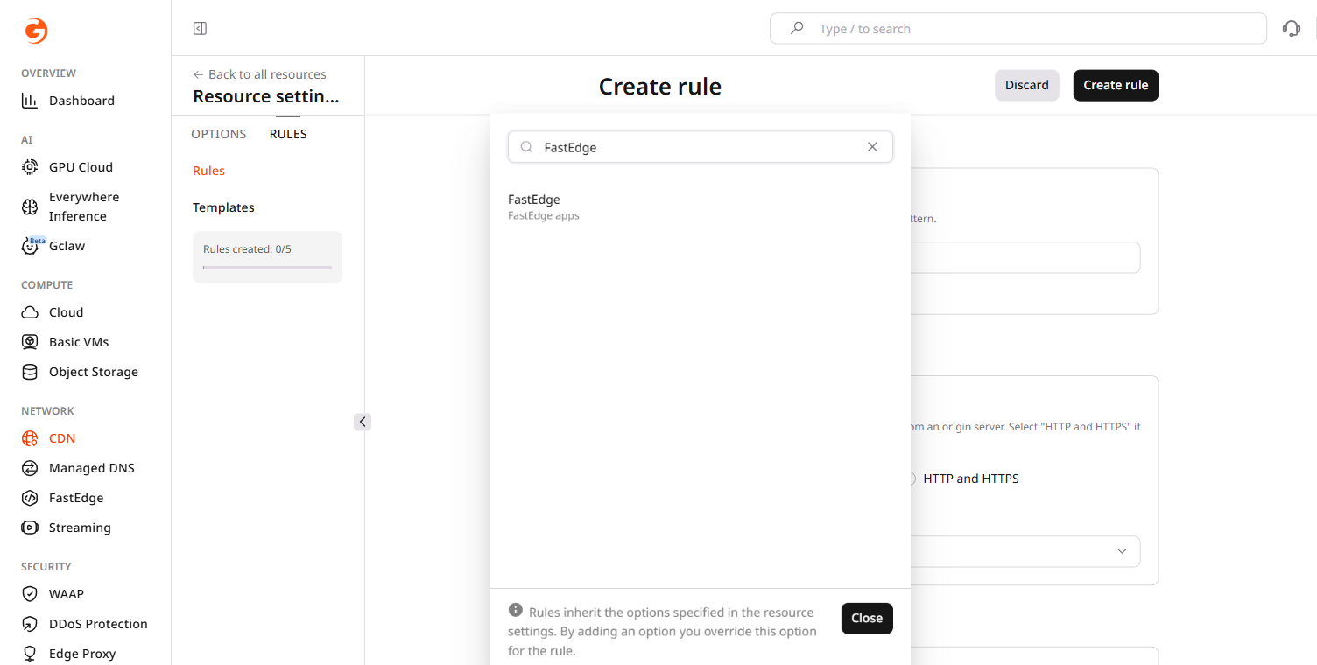Click info icon in rules note
1317x665 pixels.
(515, 611)
